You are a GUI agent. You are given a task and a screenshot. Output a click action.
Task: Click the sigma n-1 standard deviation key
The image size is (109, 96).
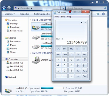pyautogui.click(x=84, y=71)
